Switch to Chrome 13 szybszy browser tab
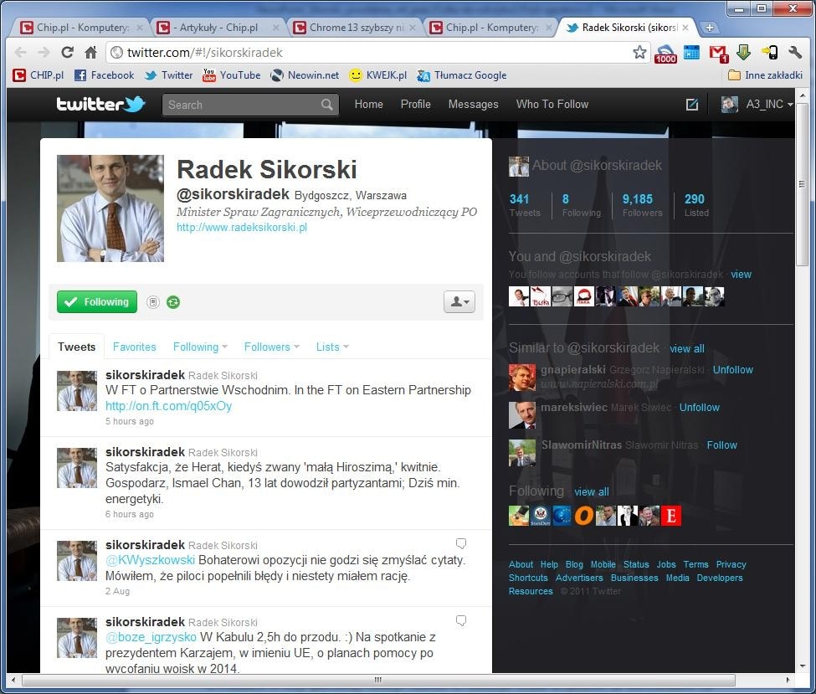The width and height of the screenshot is (816, 694). (354, 28)
